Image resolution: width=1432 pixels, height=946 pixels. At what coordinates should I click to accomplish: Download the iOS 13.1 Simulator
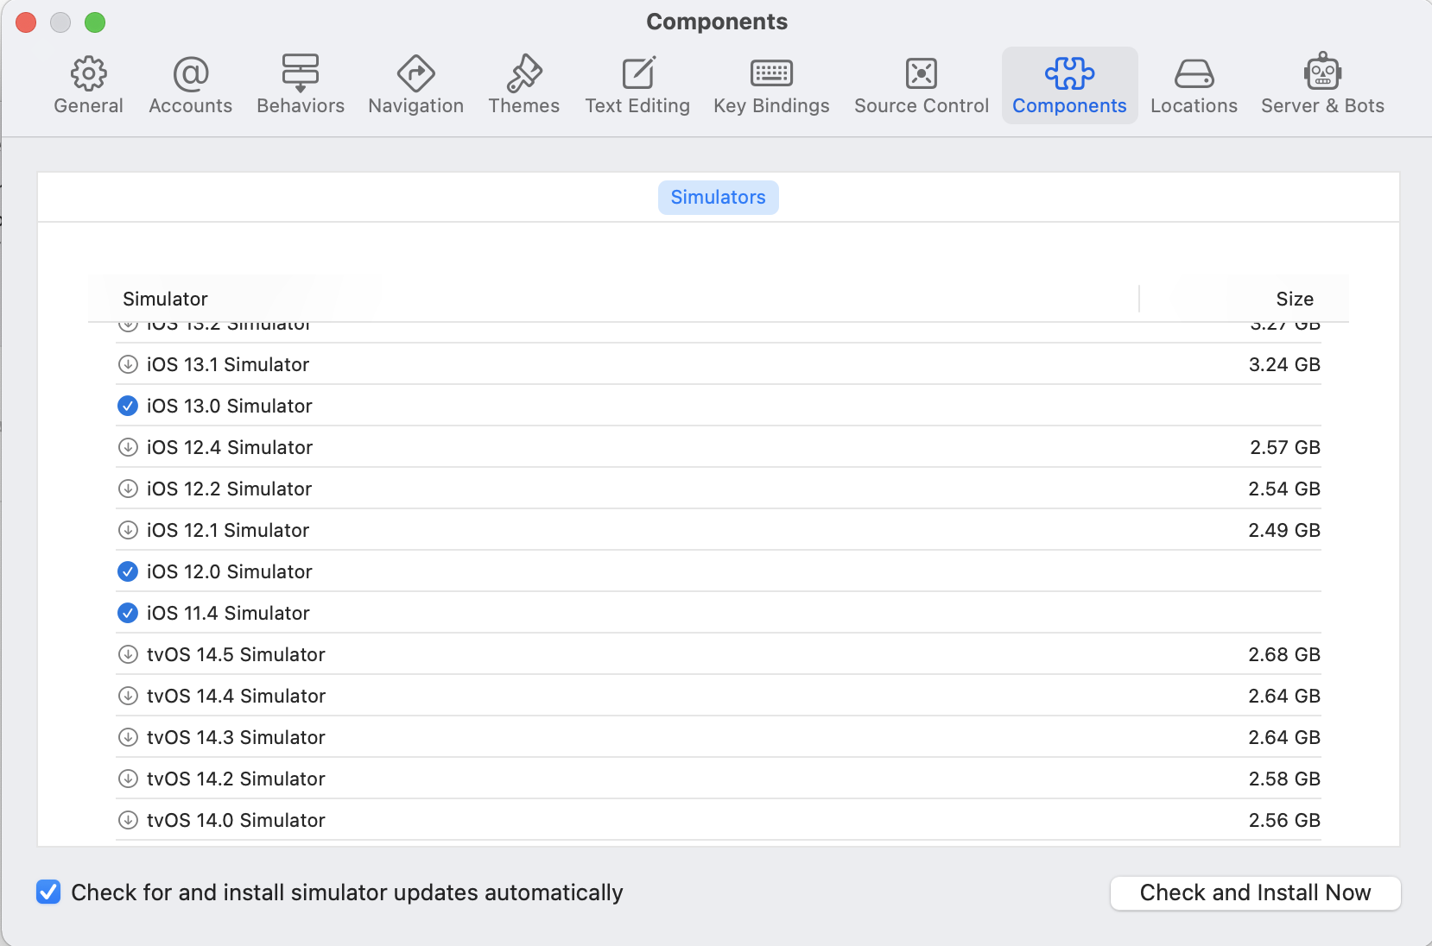tap(128, 364)
